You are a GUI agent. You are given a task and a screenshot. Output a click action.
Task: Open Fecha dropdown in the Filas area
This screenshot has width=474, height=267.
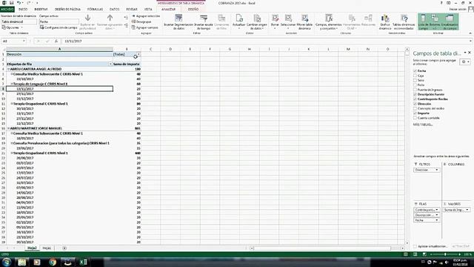click(x=436, y=220)
